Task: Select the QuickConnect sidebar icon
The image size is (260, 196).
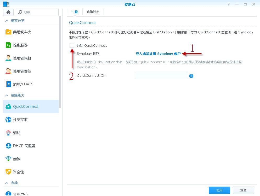Action: [8, 106]
